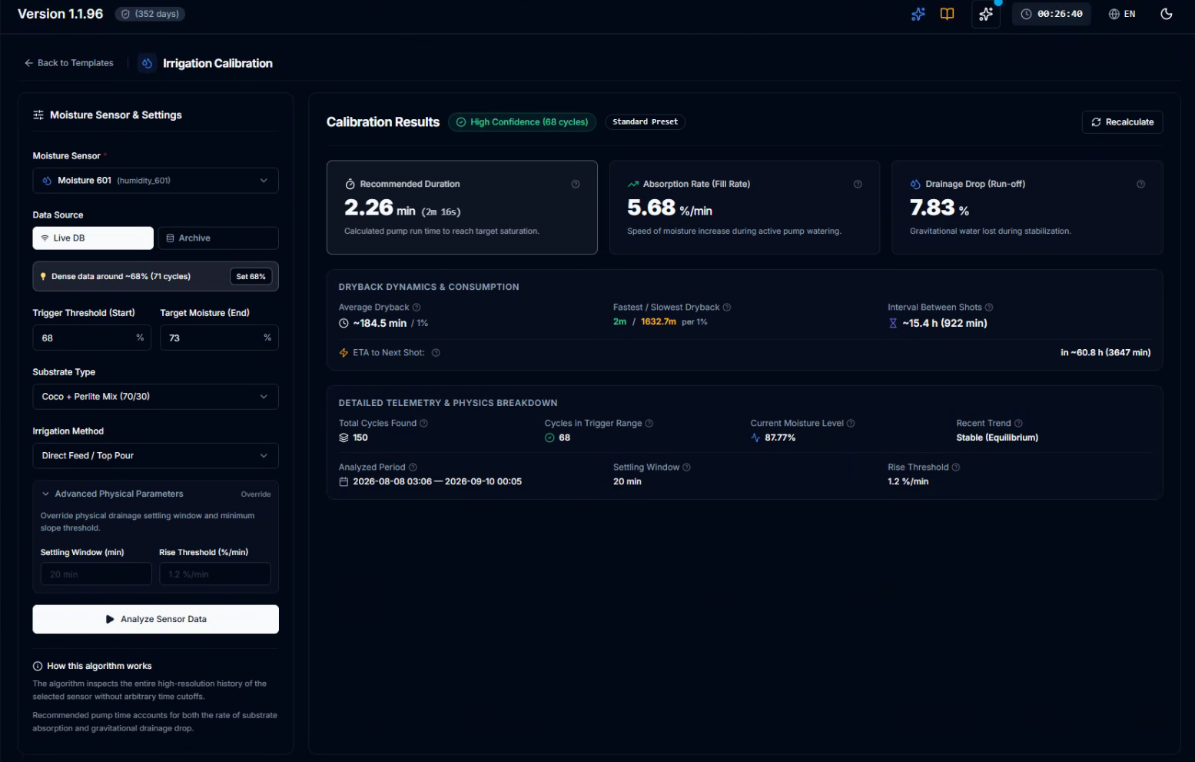The image size is (1195, 762).
Task: Click the Settling Window (min) input
Action: click(96, 574)
